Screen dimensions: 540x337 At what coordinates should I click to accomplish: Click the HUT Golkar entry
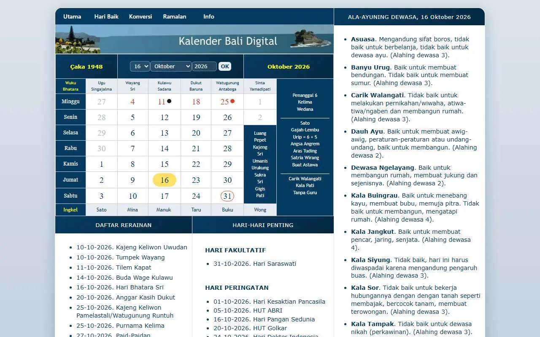click(x=250, y=328)
